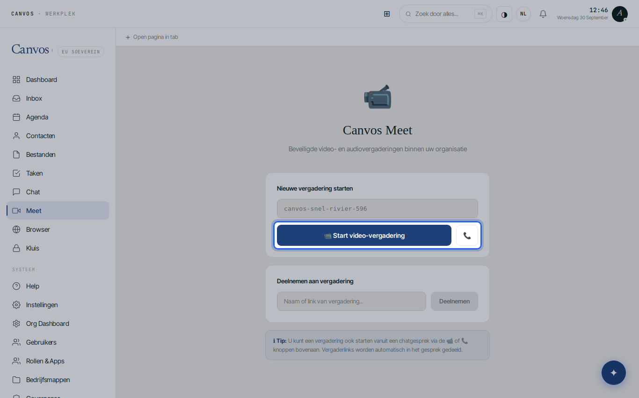This screenshot has width=639, height=398.
Task: Open Bedrijfsmappen label in sidebar
Action: (48, 380)
